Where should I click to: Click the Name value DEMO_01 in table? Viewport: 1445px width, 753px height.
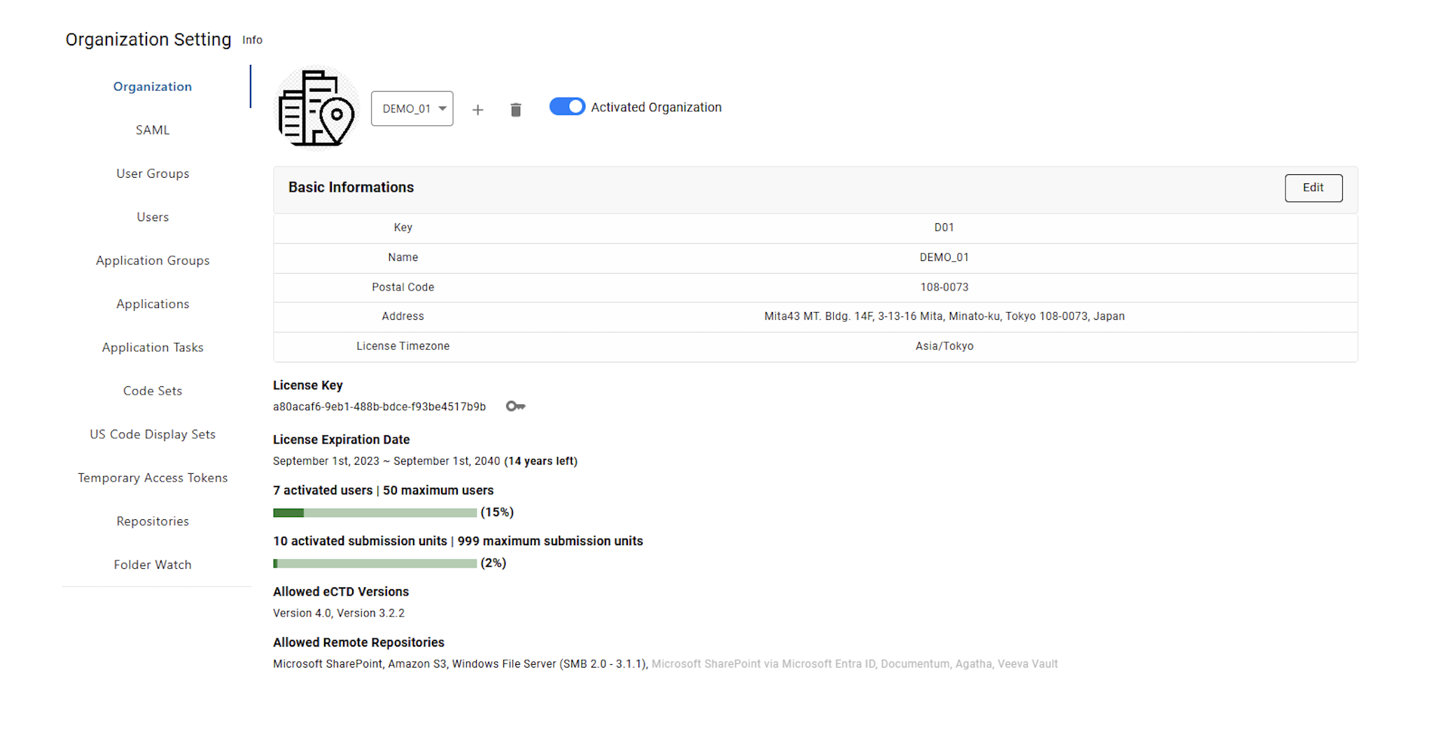(944, 258)
